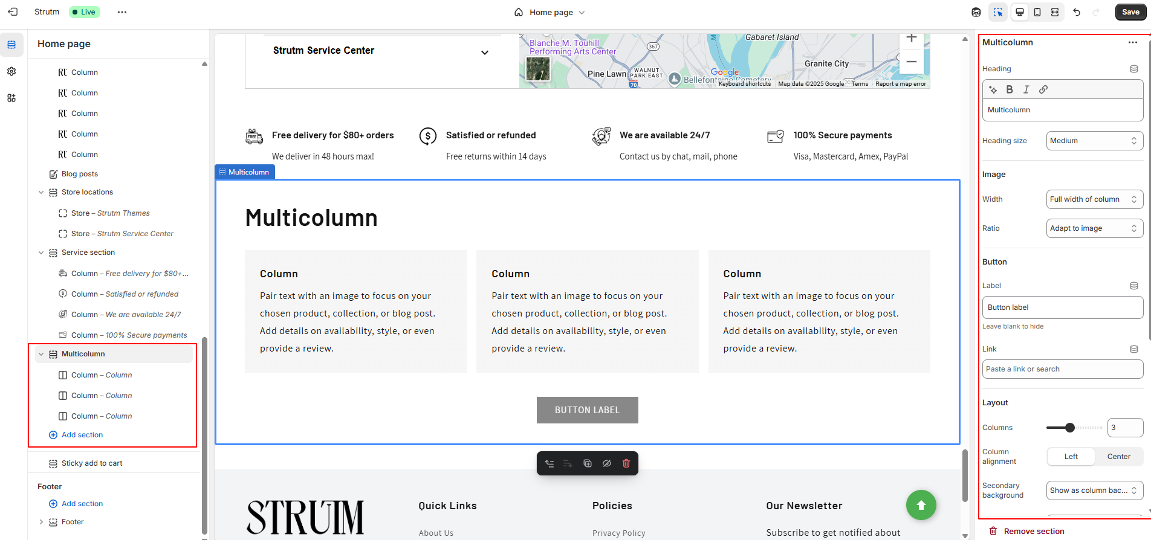
Task: Click the dynamic source icon next to Heading
Action: click(1134, 69)
